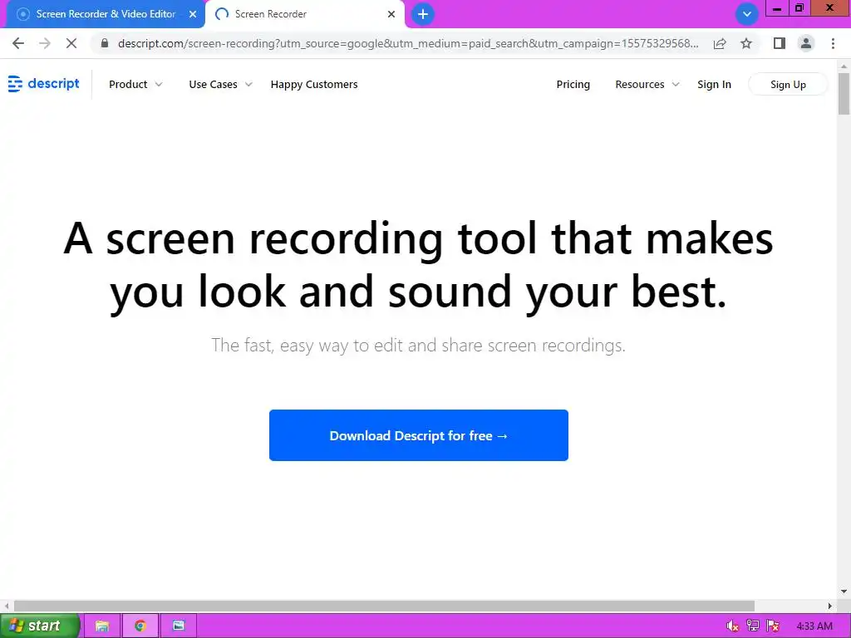
Task: Open the Chrome profile avatar
Action: pos(806,43)
